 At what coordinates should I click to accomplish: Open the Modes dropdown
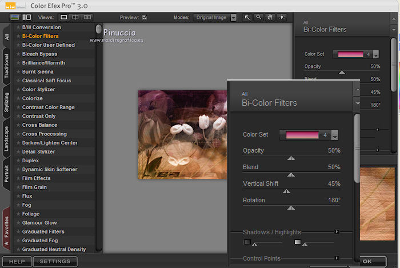click(x=233, y=17)
